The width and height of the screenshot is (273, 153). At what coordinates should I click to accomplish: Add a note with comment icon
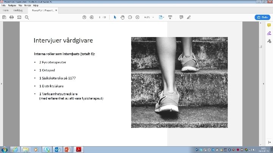[x=181, y=17]
